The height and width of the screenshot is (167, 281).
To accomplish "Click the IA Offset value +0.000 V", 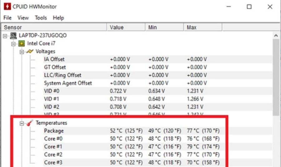I will click(x=120, y=59).
